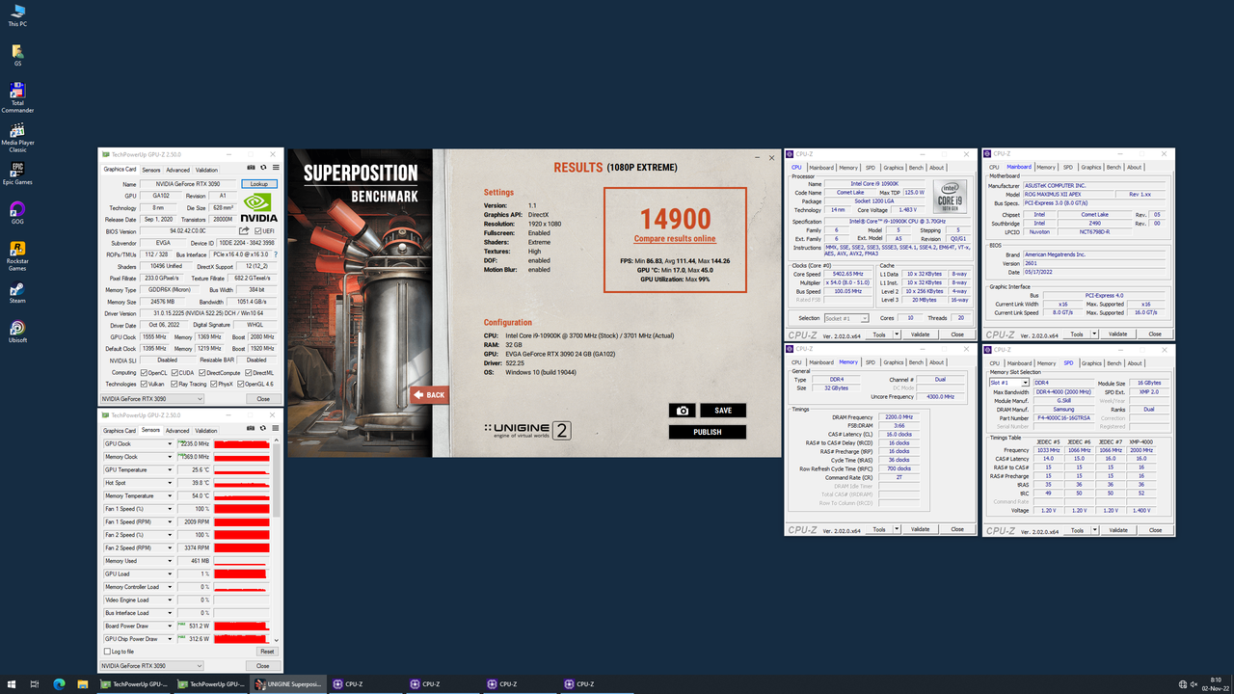Open the Hot Spot sensor dropdown arrow
Image resolution: width=1234 pixels, height=694 pixels.
pos(171,483)
